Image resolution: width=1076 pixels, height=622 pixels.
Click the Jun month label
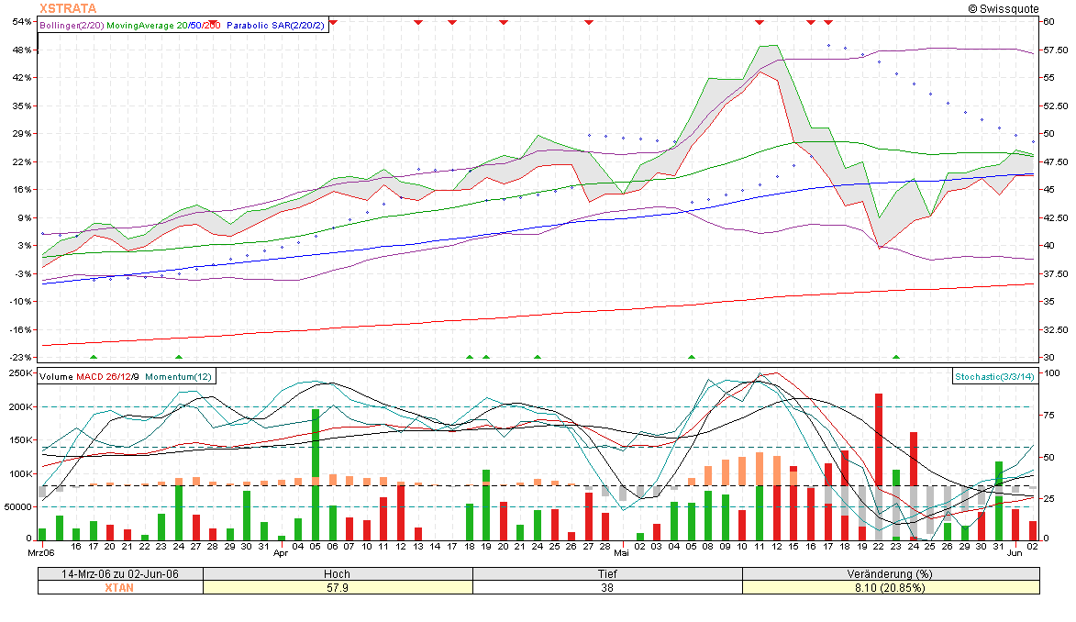click(x=1015, y=552)
